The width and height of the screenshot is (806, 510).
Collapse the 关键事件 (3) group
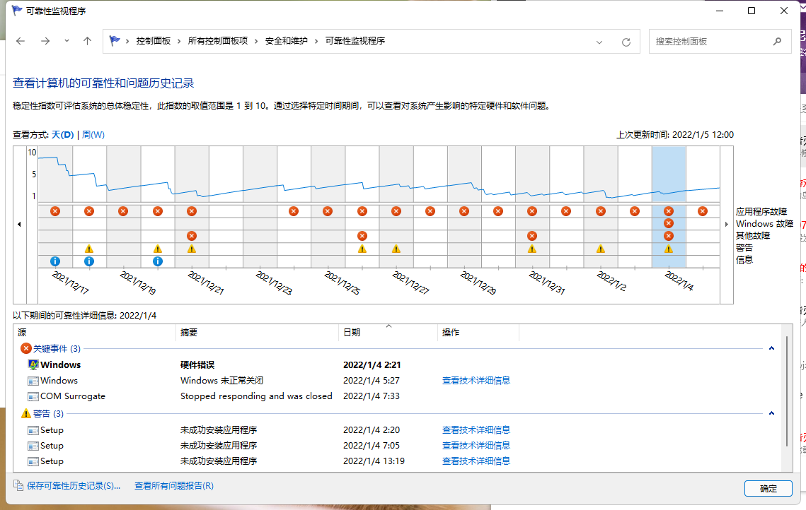pyautogui.click(x=771, y=348)
